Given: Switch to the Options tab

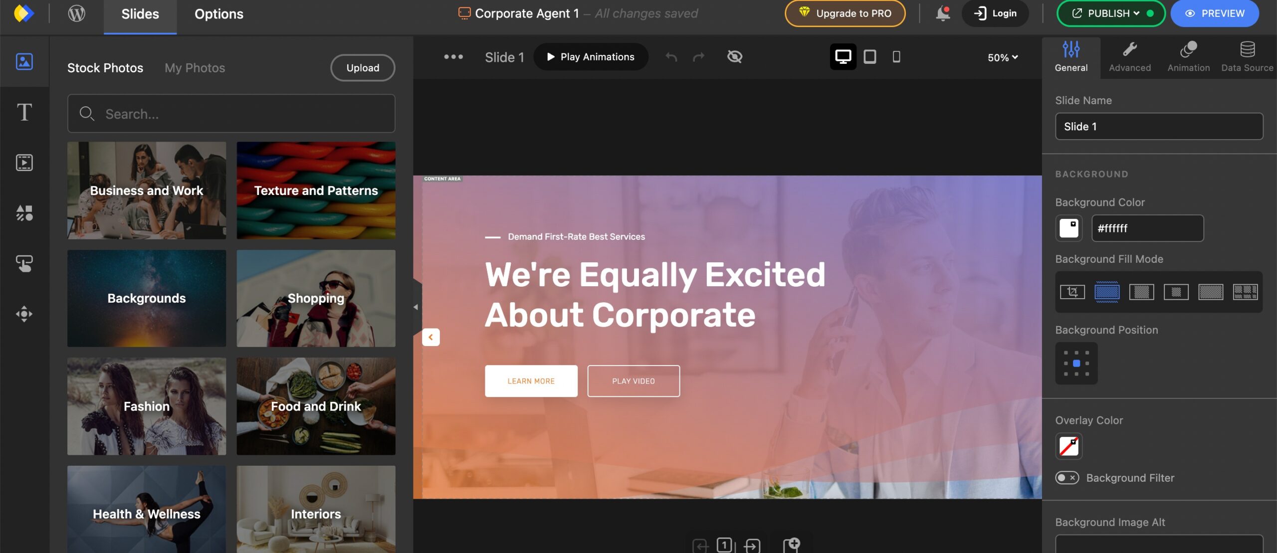Looking at the screenshot, I should pos(218,12).
